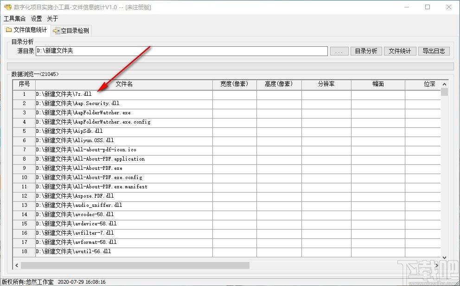Select row Aliyun.OSS.dll
The height and width of the screenshot is (286, 460).
[x=227, y=141]
